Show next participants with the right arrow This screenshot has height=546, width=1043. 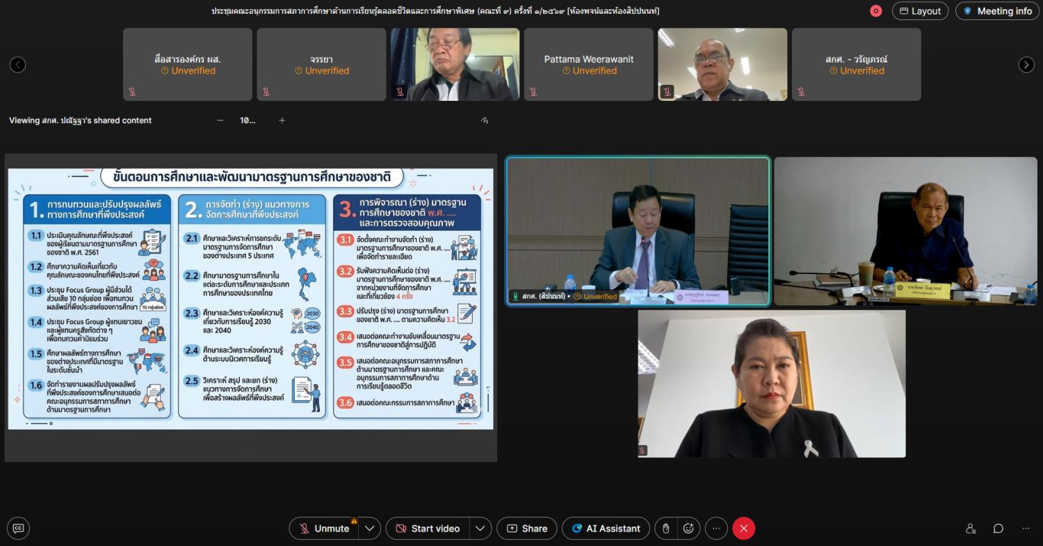click(x=1026, y=65)
